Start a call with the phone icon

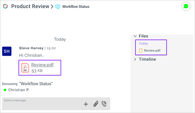pyautogui.click(x=104, y=104)
